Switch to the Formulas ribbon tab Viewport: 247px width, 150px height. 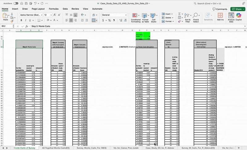click(53, 9)
